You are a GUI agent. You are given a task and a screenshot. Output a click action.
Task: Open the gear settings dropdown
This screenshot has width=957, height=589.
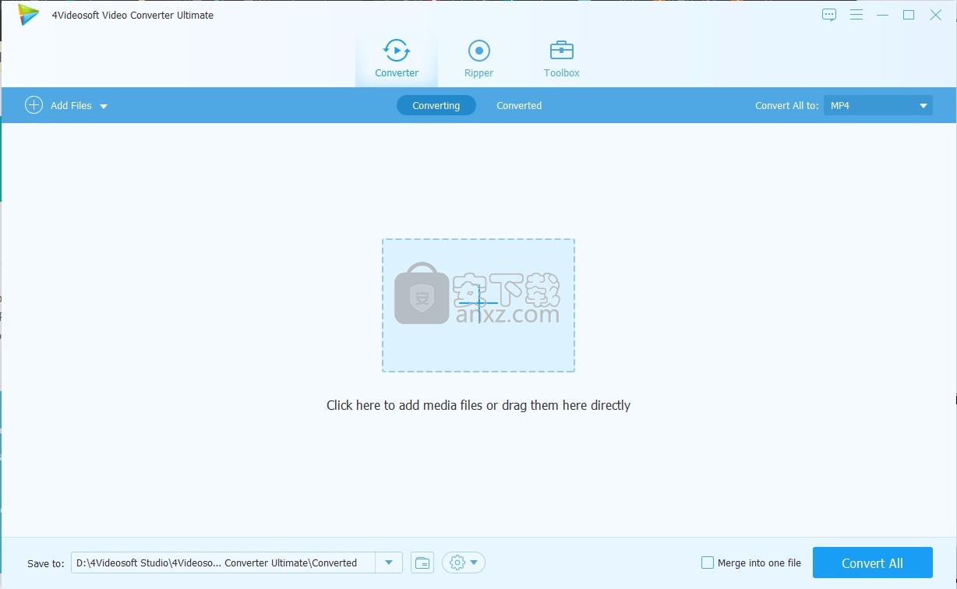464,563
